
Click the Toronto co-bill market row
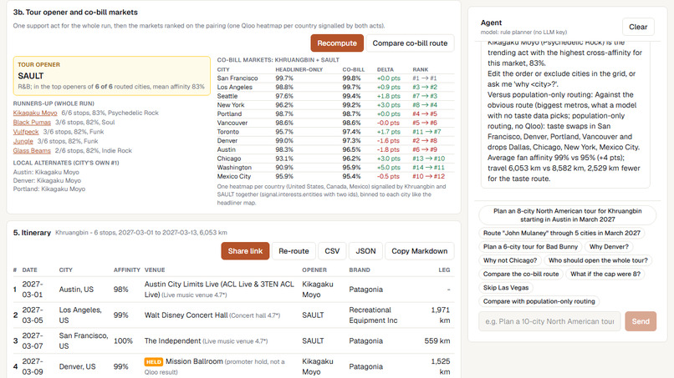coord(335,132)
